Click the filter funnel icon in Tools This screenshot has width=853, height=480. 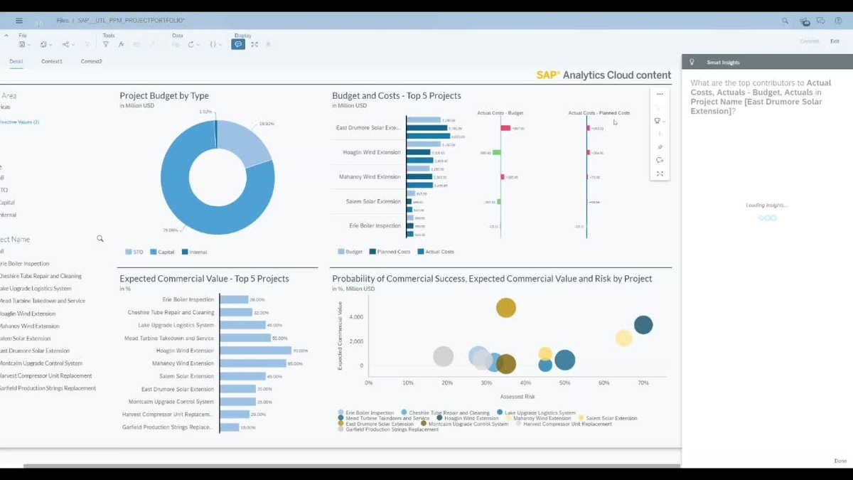(106, 44)
